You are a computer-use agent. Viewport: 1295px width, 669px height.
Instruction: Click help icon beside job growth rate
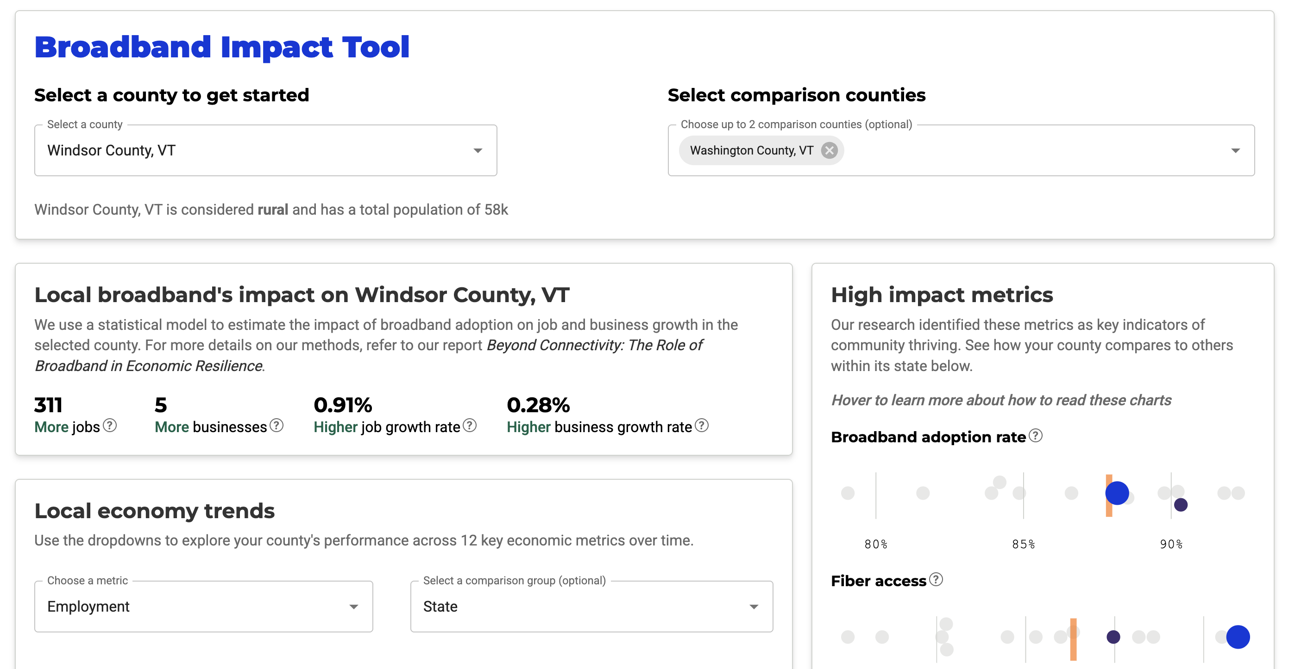pos(470,425)
